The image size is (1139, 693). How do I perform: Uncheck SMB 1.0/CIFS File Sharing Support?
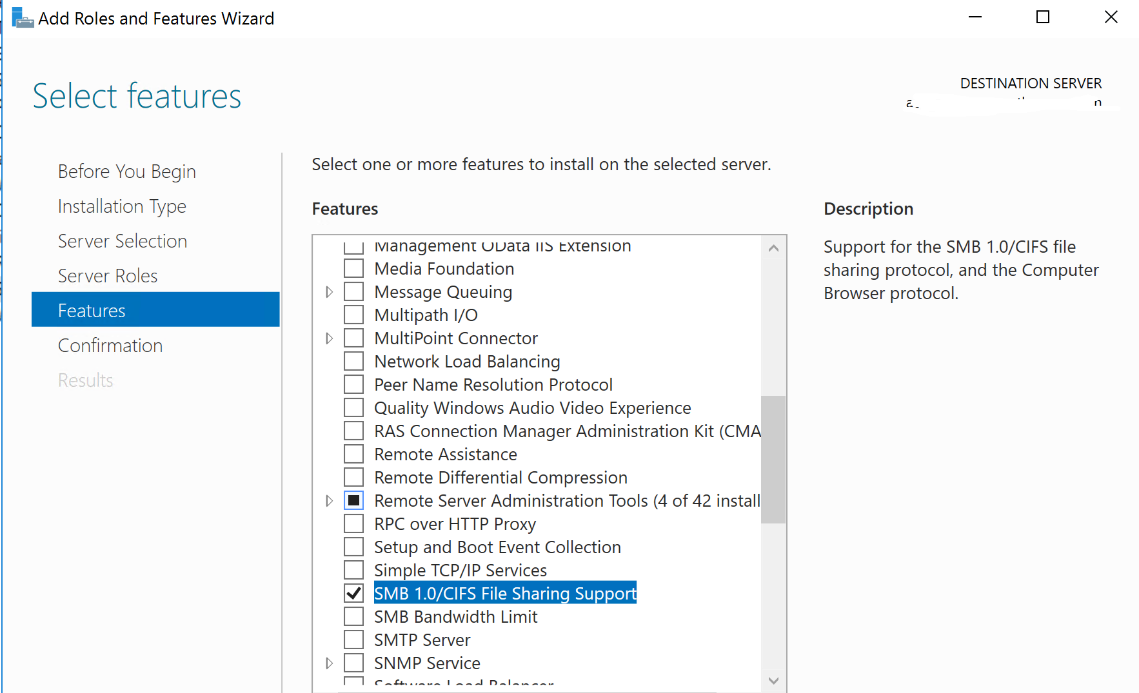(353, 594)
